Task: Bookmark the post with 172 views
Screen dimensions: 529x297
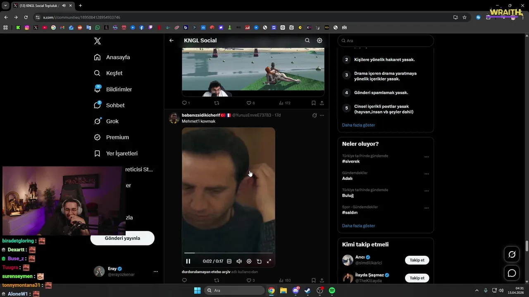Action: [x=313, y=103]
